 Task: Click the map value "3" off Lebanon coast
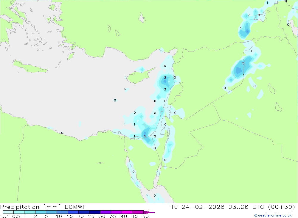coord(165,78)
